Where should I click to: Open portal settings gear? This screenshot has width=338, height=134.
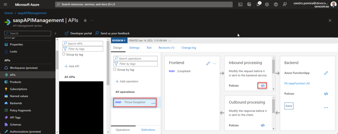point(267,4)
